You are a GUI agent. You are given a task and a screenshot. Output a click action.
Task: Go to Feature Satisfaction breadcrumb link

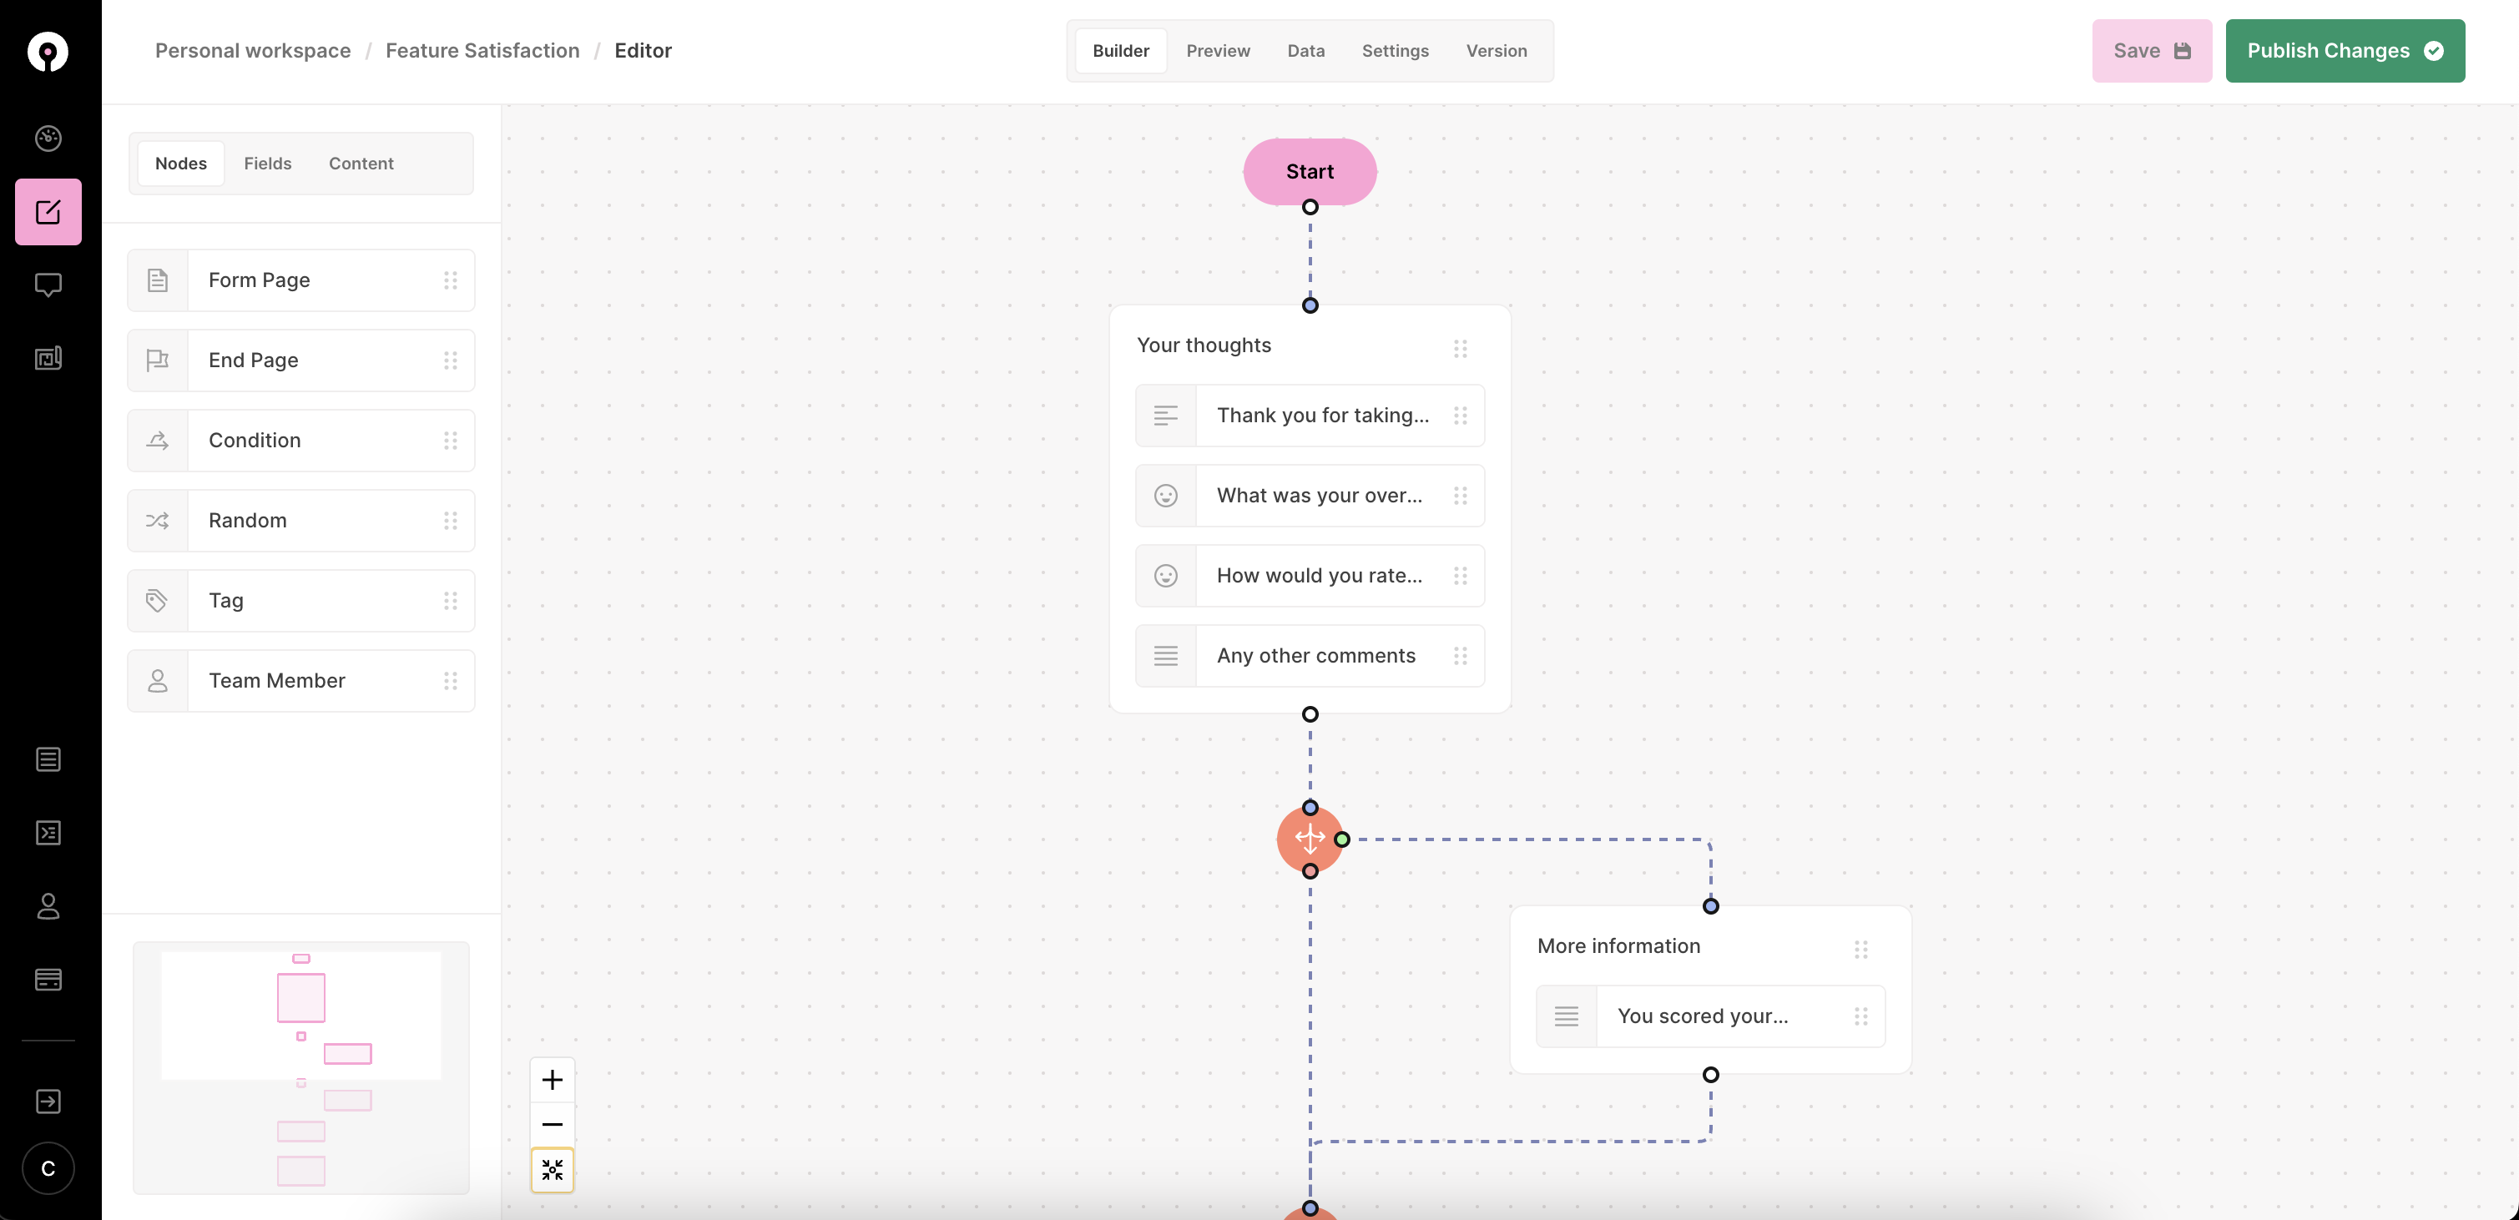pyautogui.click(x=482, y=51)
